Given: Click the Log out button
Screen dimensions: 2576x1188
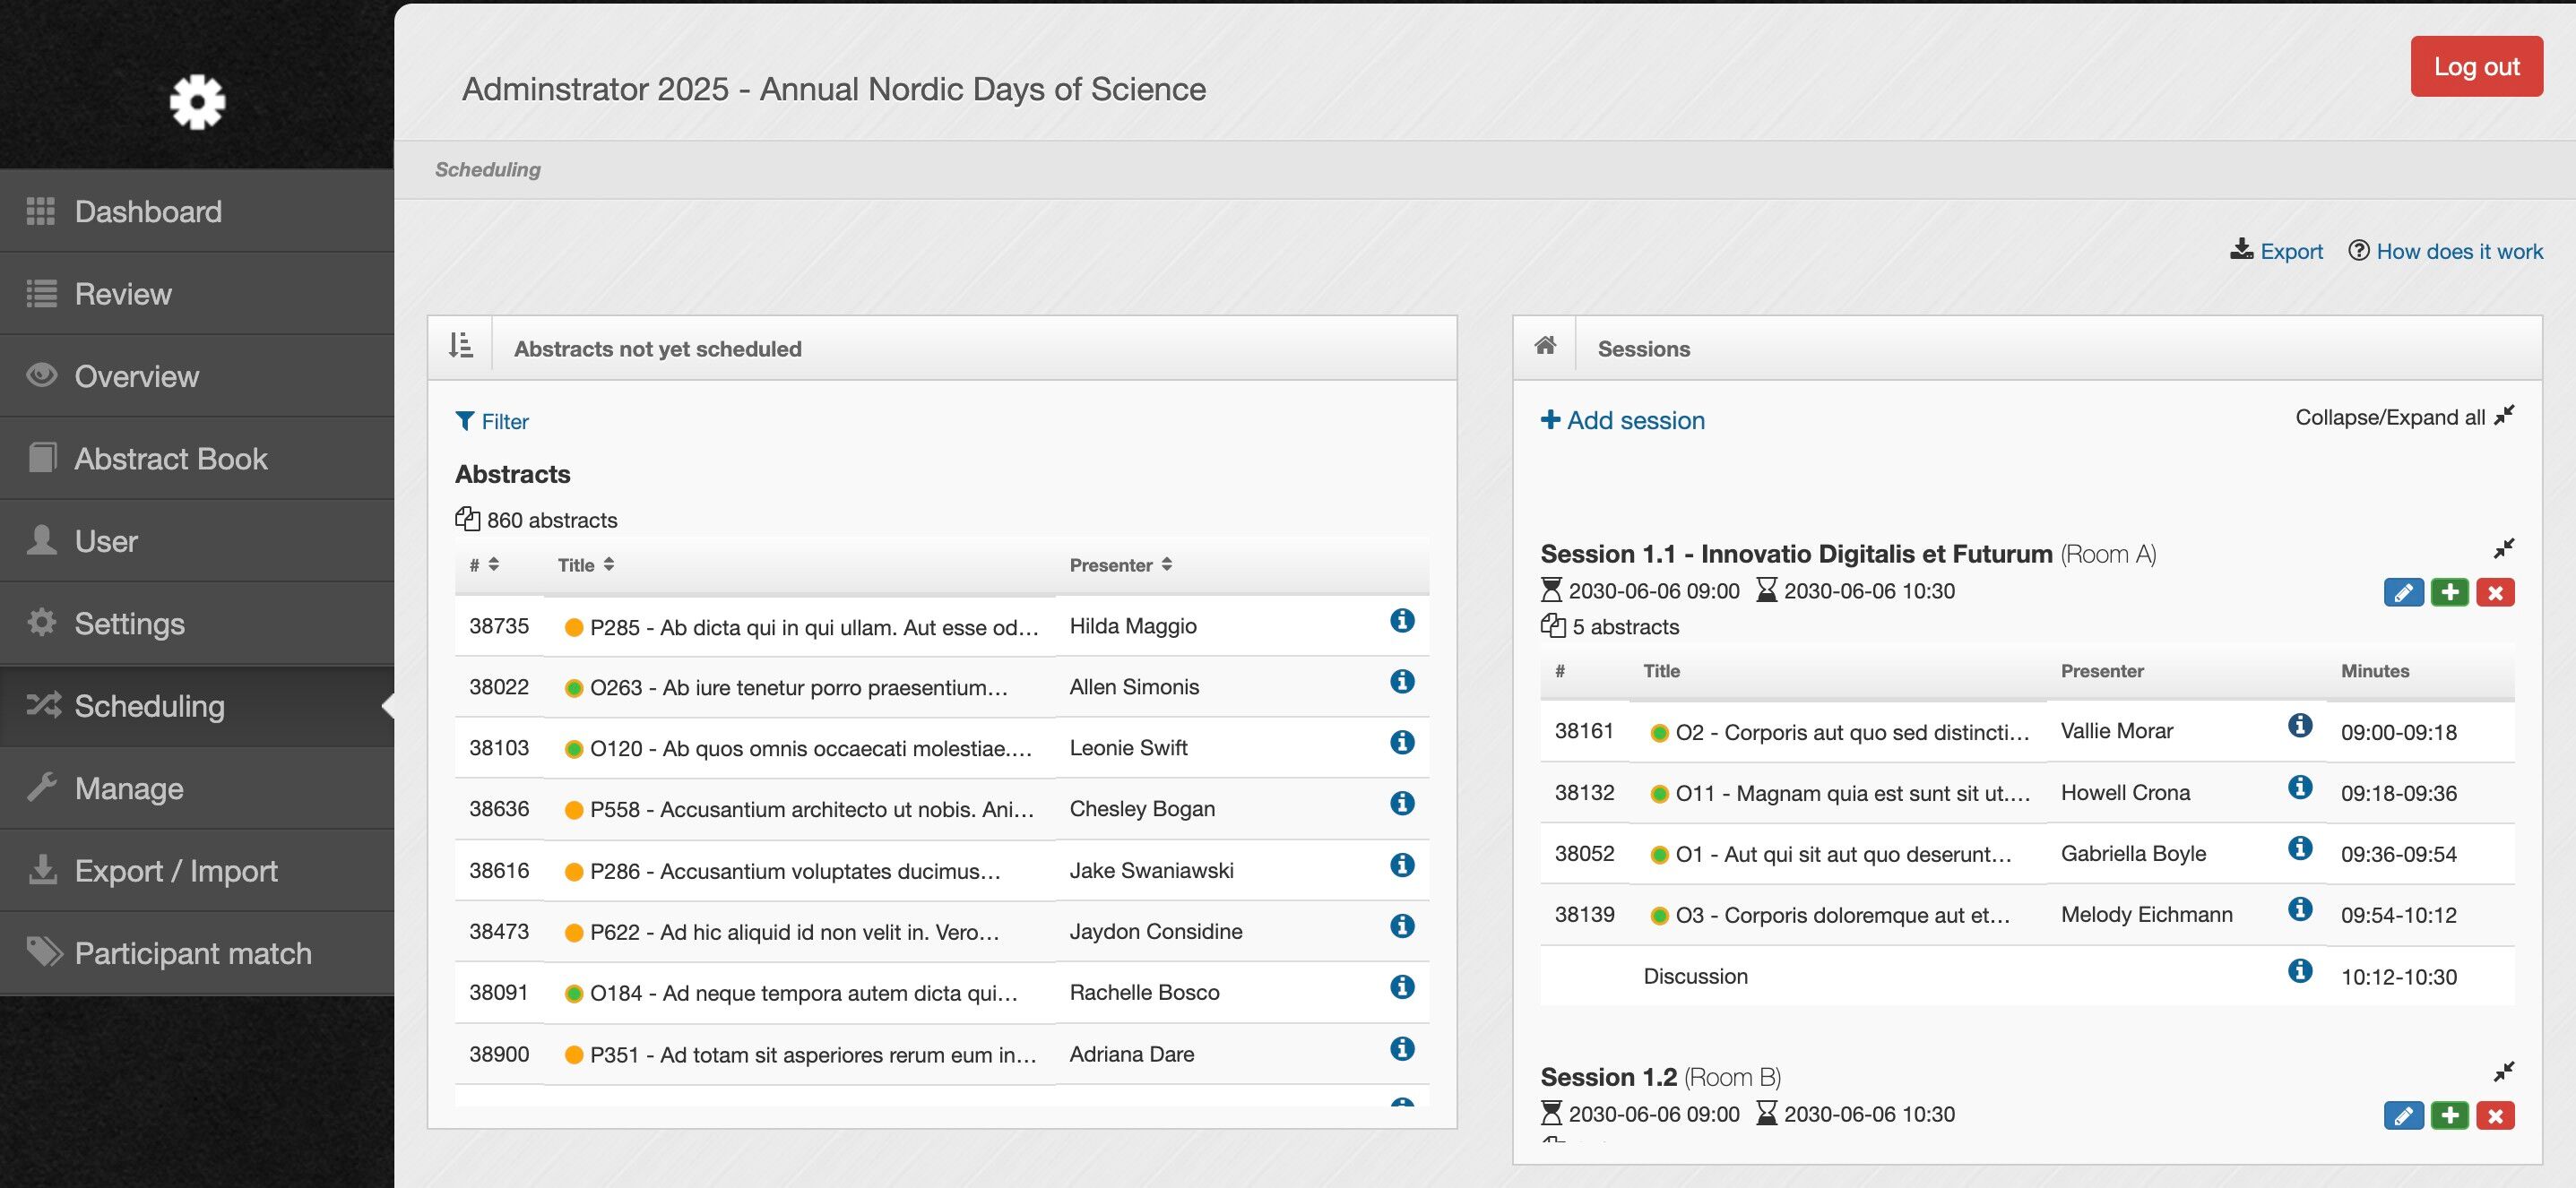Looking at the screenshot, I should (x=2476, y=67).
